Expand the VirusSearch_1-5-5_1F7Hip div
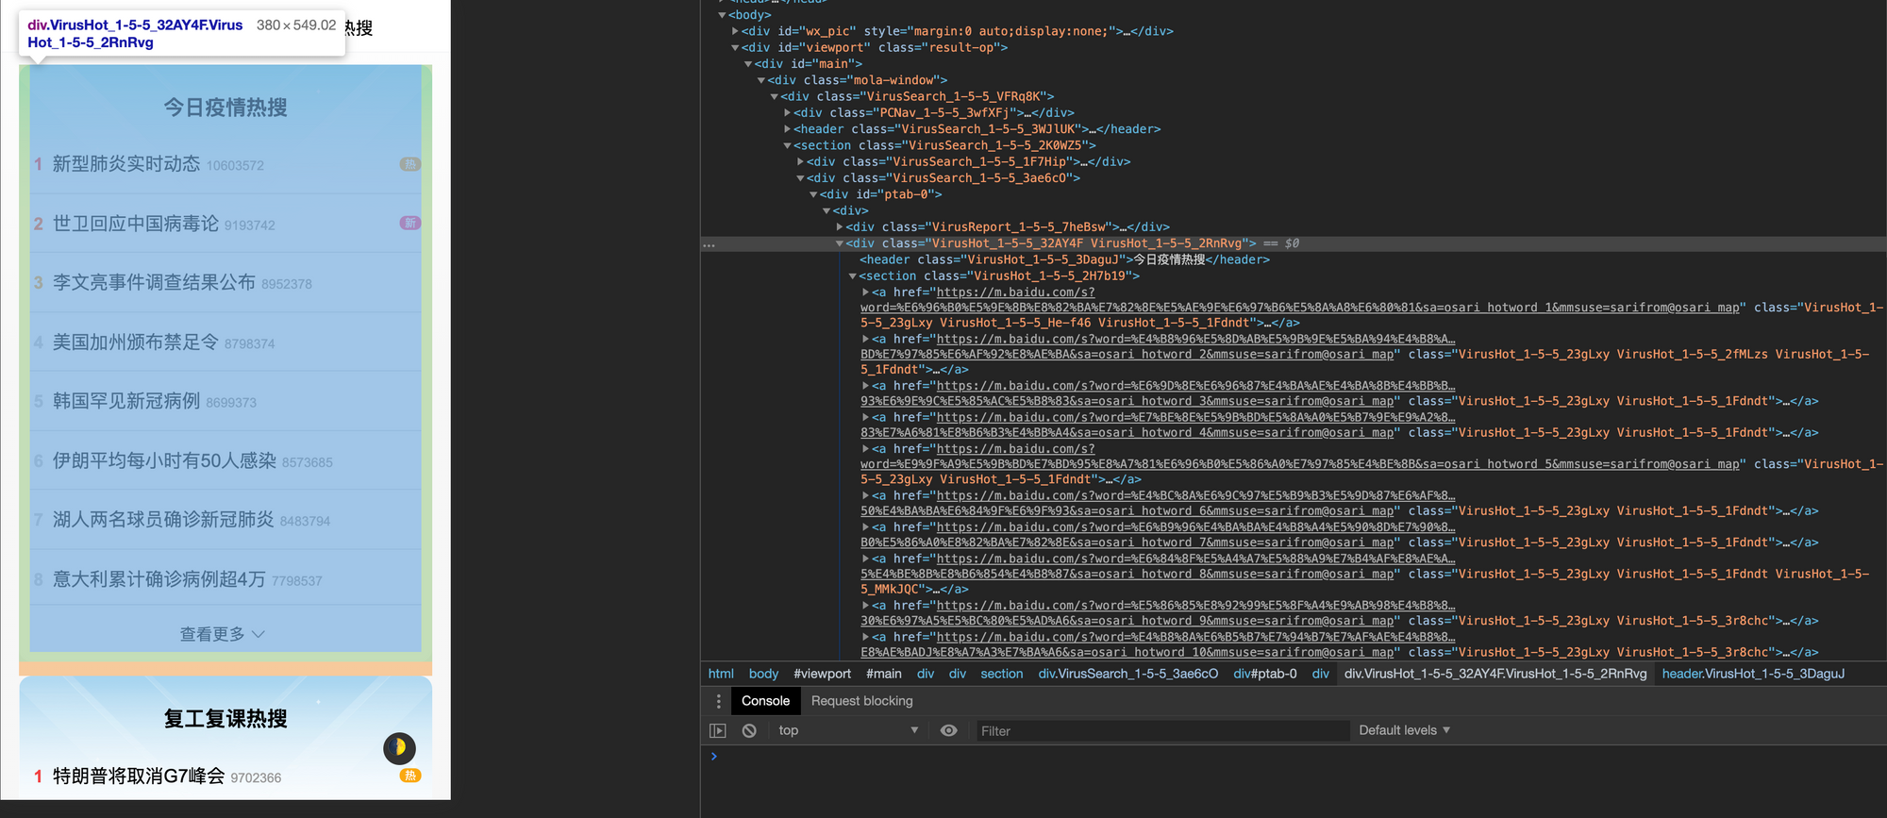 (x=801, y=161)
